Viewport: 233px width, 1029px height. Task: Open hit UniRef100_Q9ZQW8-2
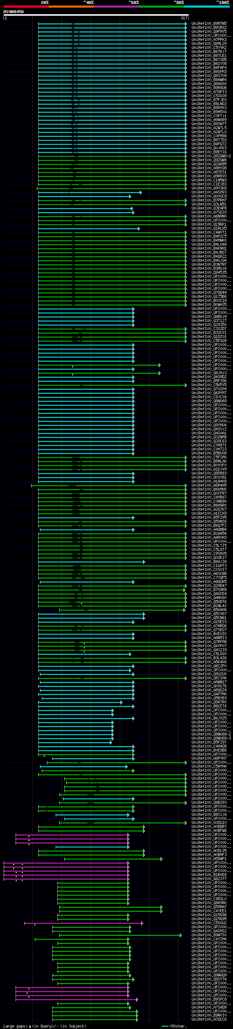[x=211, y=156]
